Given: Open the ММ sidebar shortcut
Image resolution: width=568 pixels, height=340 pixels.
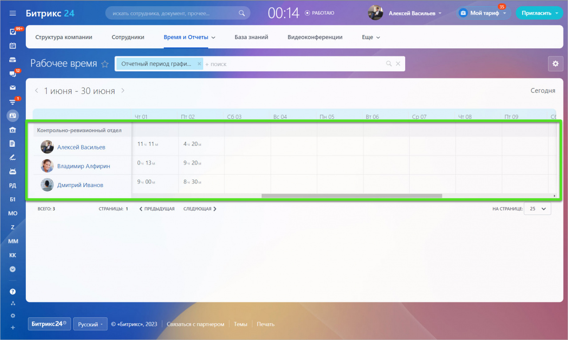Looking at the screenshot, I should point(12,241).
